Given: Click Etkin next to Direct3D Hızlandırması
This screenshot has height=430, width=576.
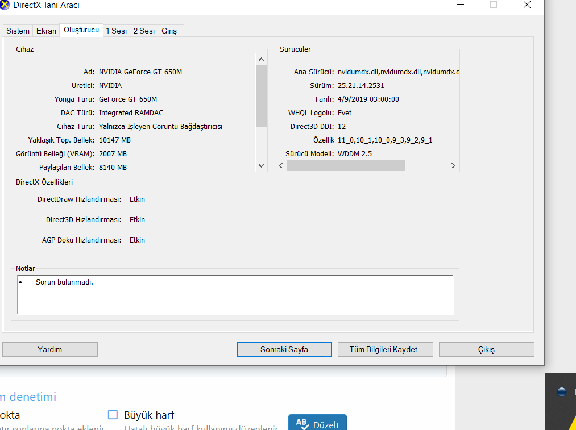Looking at the screenshot, I should click(x=137, y=219).
